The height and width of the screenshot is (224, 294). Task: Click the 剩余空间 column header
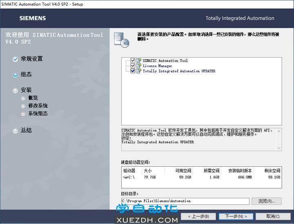coord(272,171)
